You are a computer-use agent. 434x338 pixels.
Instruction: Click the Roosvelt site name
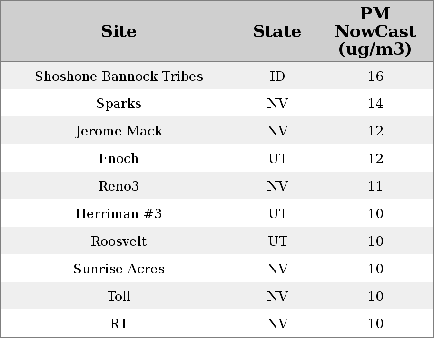tap(119, 241)
